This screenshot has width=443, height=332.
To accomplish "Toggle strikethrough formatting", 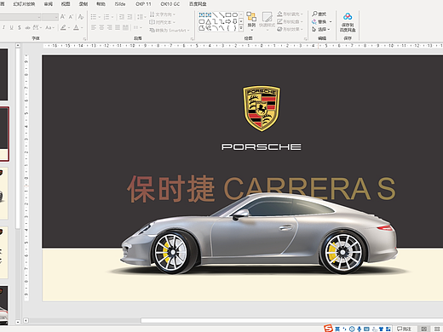I will click(27, 27).
